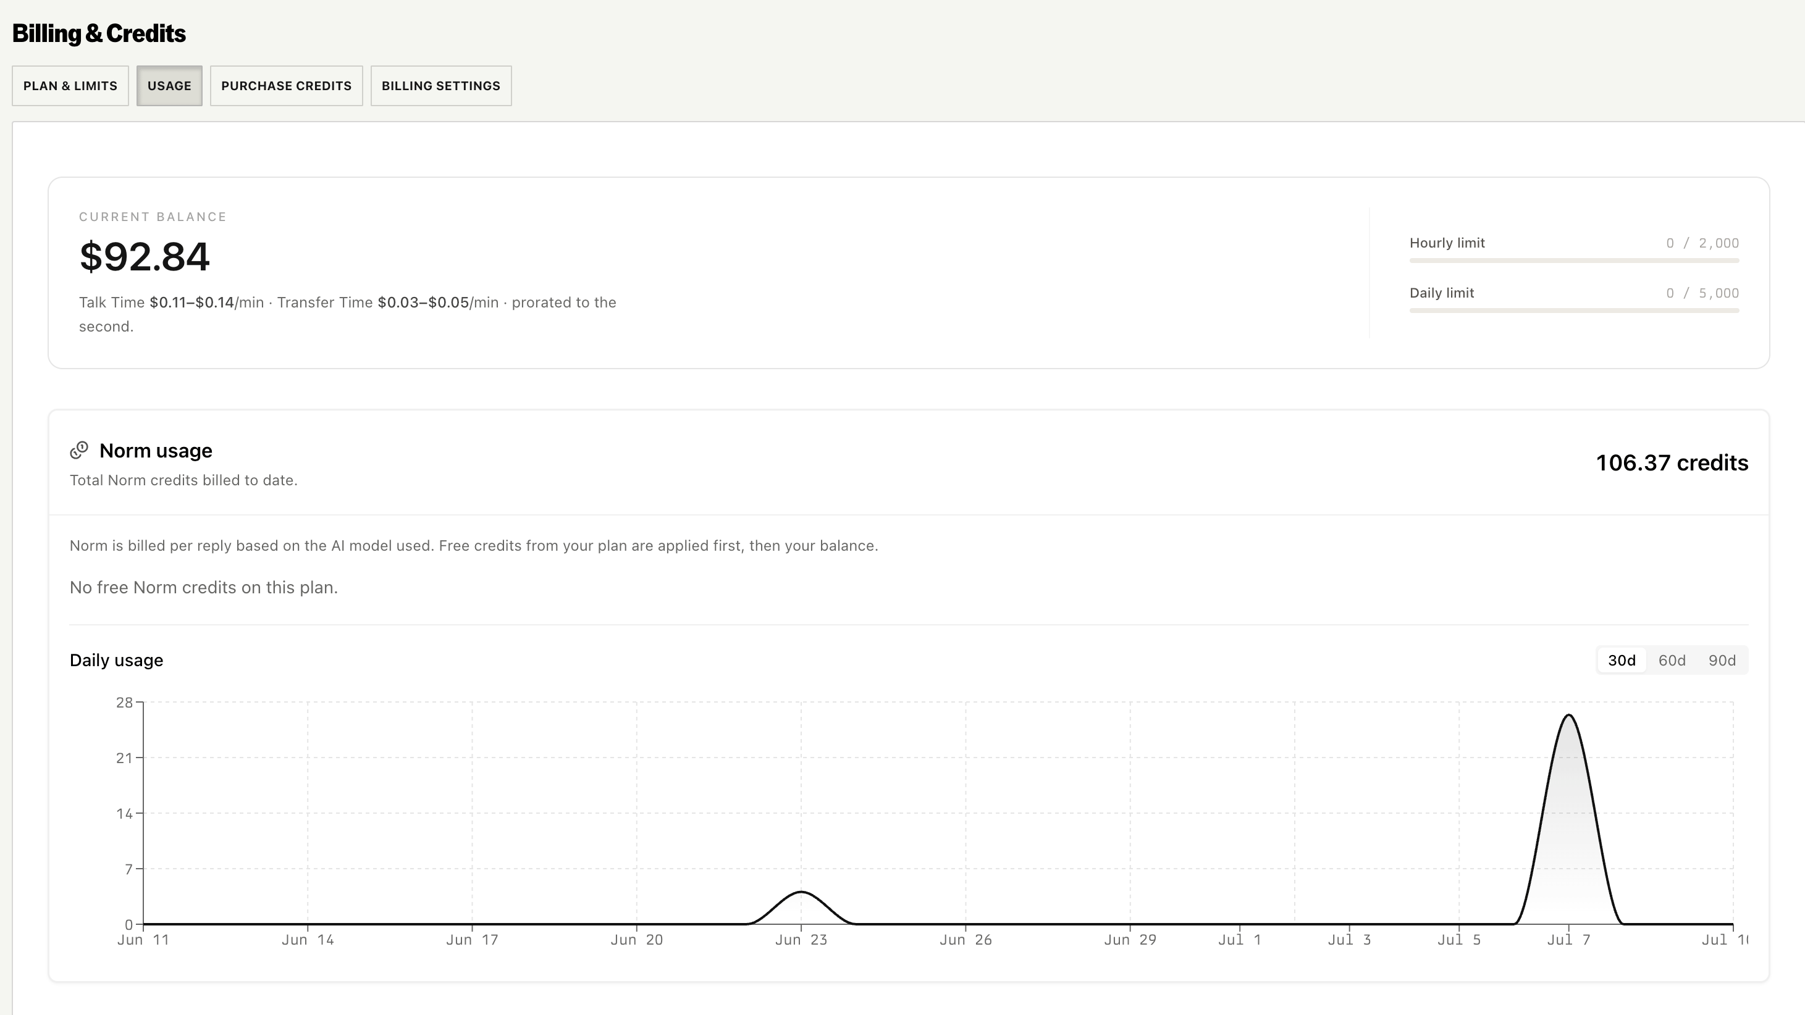Viewport: 1805px width, 1015px height.
Task: Switch daily usage chart to 60d
Action: click(x=1672, y=661)
